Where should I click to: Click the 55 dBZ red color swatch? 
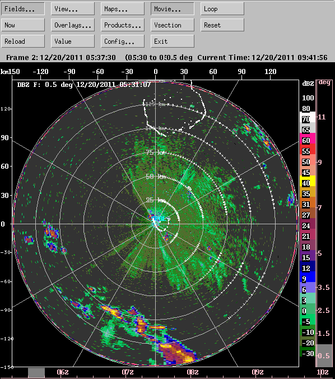[308, 149]
